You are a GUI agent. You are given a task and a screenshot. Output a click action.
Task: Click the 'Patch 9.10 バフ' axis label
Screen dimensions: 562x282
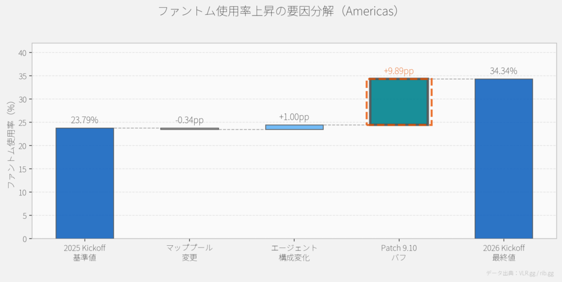[399, 253]
